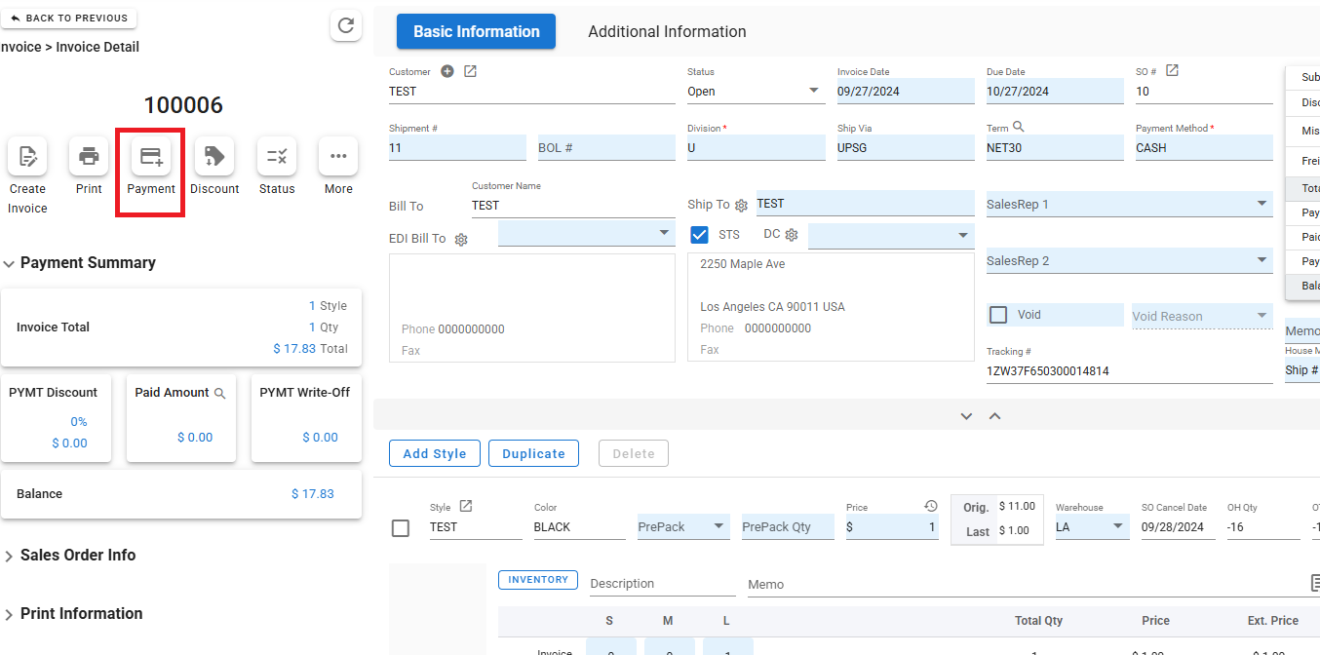Check the Void checkbox
This screenshot has height=655, width=1320.
pos(998,315)
